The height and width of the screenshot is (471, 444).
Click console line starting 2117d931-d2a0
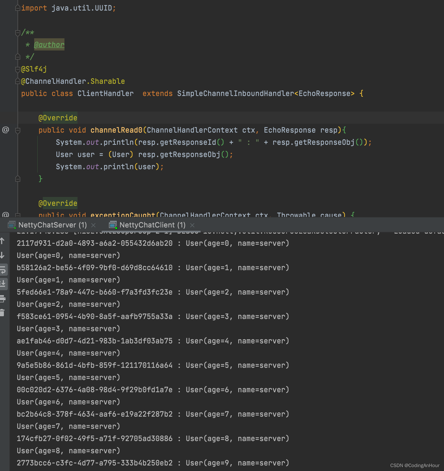(x=153, y=243)
